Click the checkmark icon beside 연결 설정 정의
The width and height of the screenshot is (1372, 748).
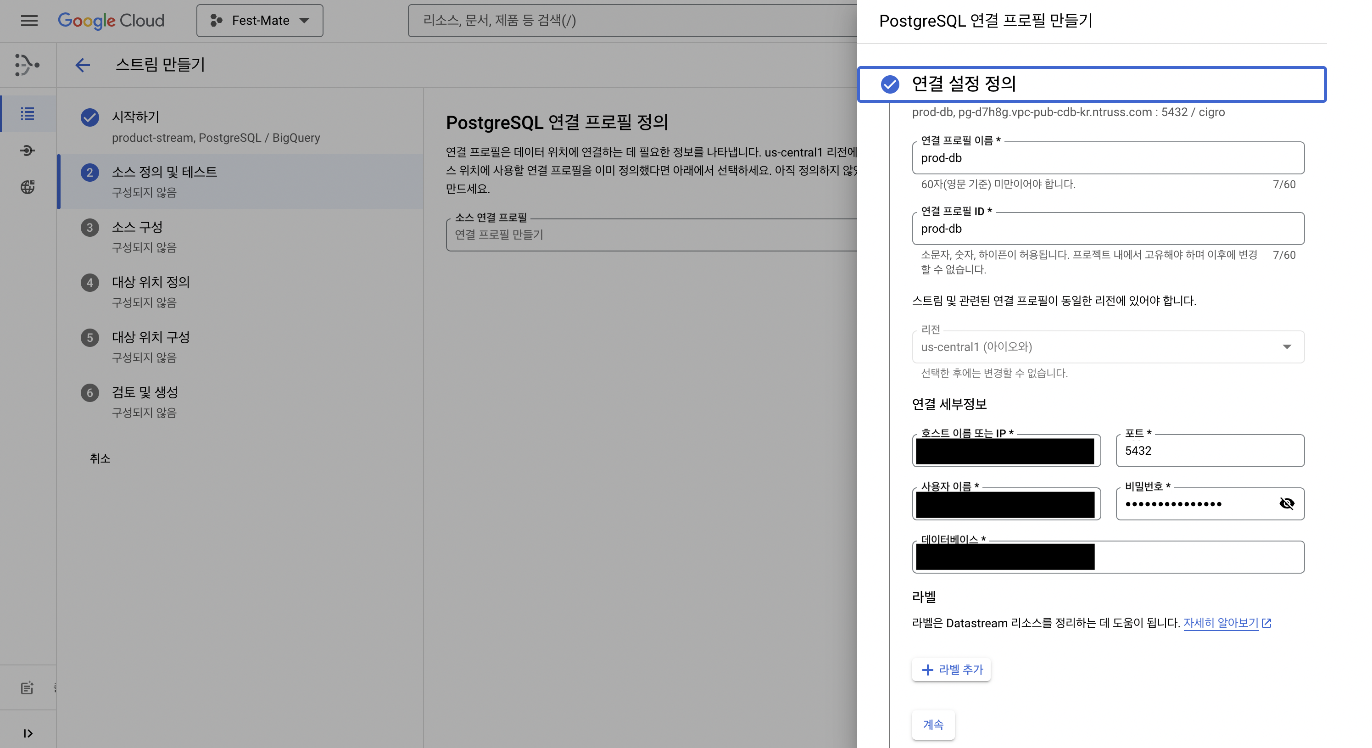point(889,84)
